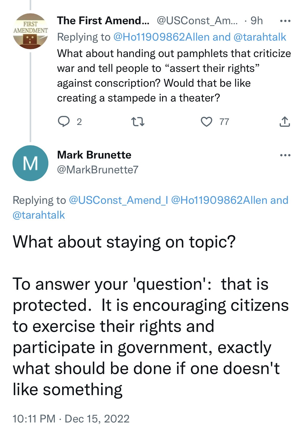Open @tarahtalk mention in Mark's reply
Screen dimensions: 304x430
39,215
